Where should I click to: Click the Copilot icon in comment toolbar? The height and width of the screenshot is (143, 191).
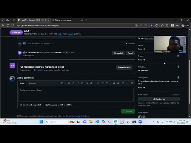pyautogui.click(x=62, y=83)
